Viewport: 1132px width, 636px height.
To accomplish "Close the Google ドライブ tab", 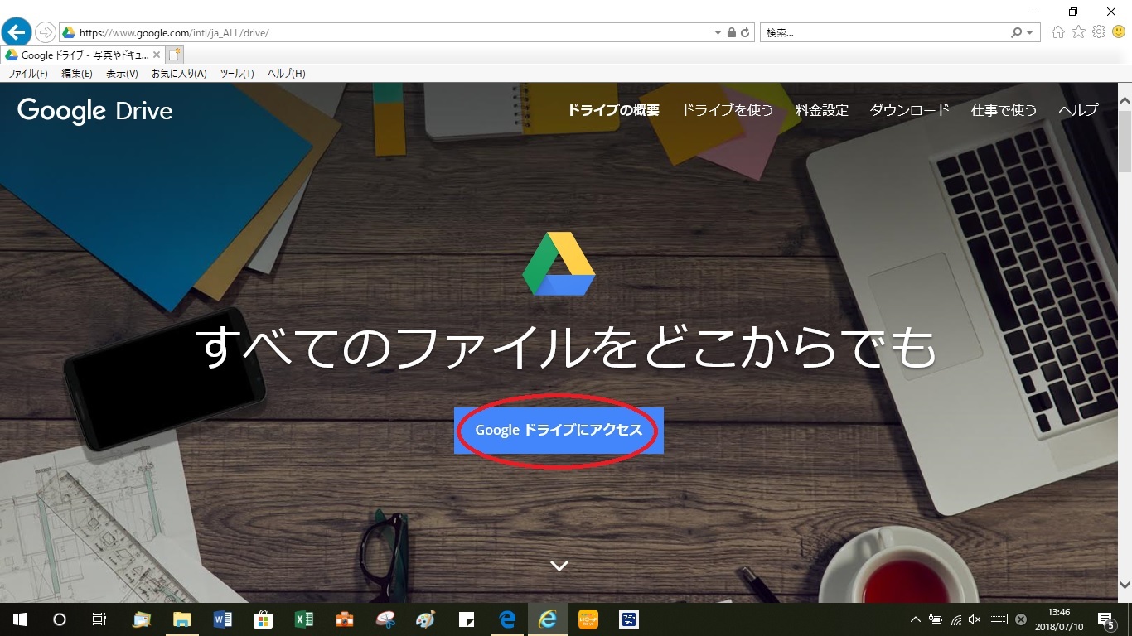I will pyautogui.click(x=157, y=55).
